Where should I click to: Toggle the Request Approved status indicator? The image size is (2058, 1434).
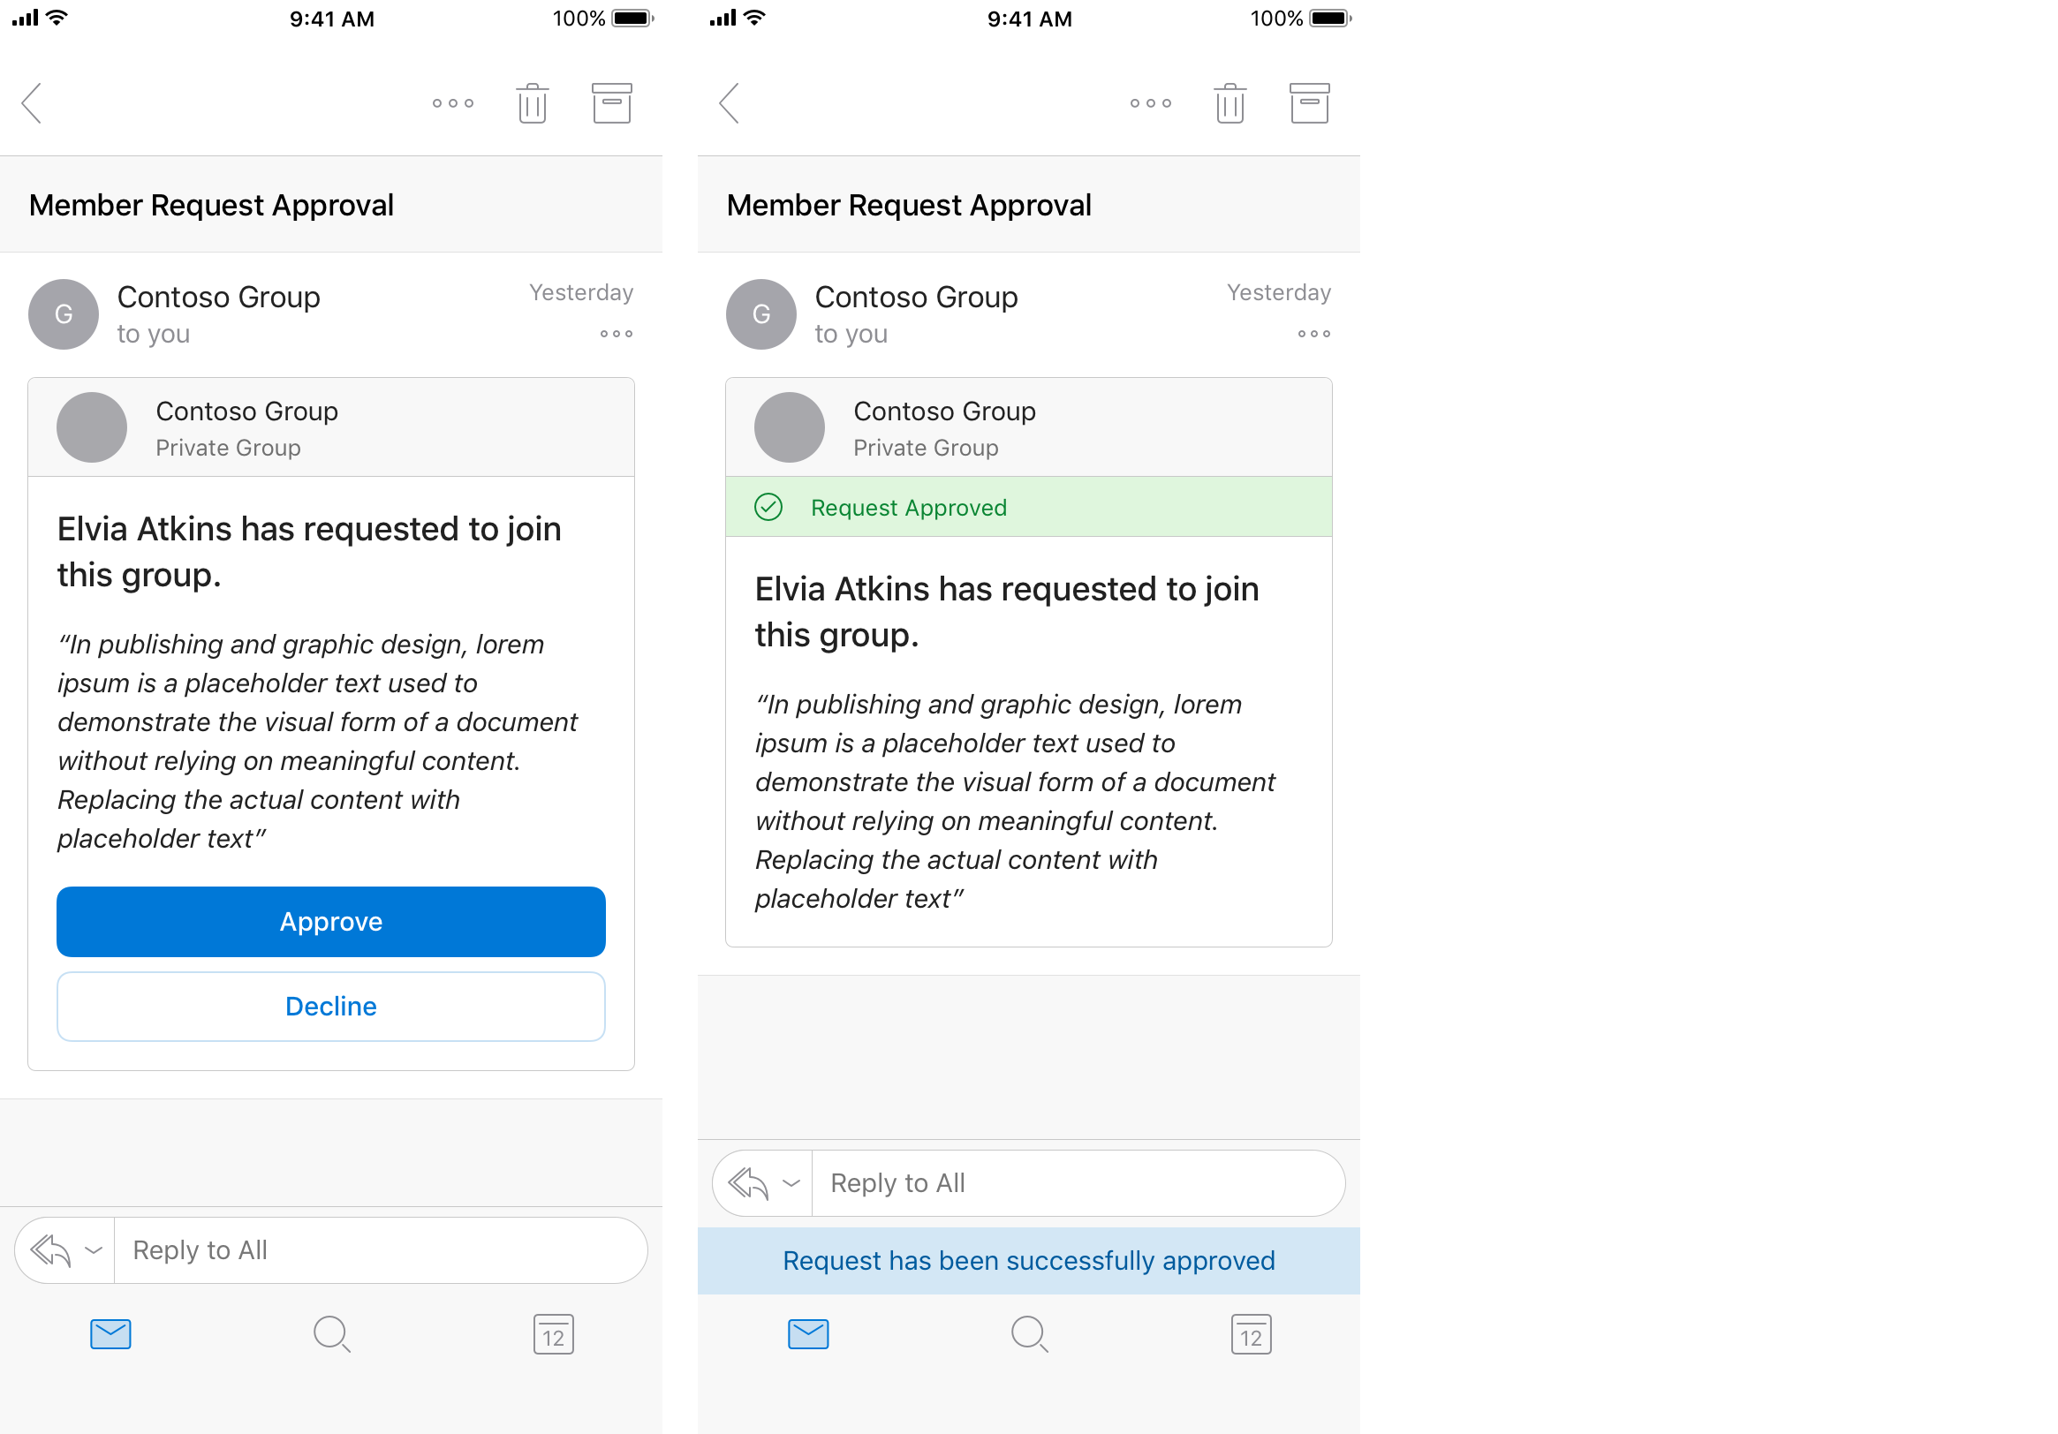point(1027,505)
